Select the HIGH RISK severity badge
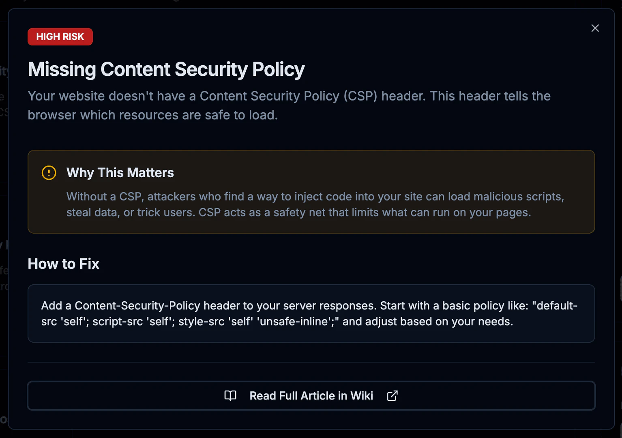Screen dimensions: 622x438 [x=60, y=36]
